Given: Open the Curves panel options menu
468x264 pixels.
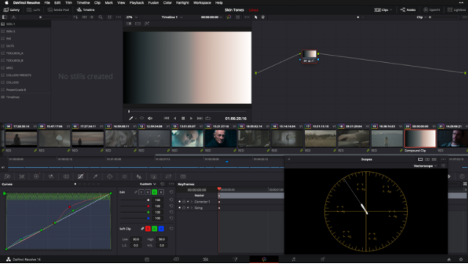Looking at the screenshot, I should (x=172, y=184).
